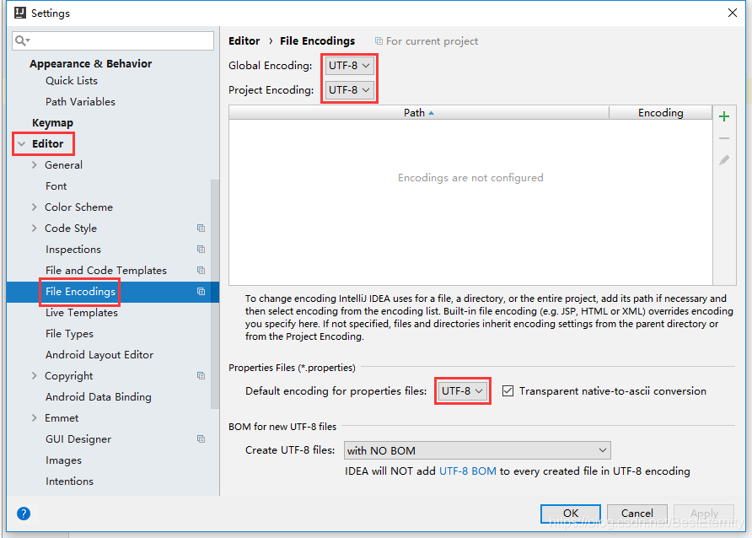Click the IntelliJ logo in title bar
The width and height of the screenshot is (752, 538).
pyautogui.click(x=20, y=13)
